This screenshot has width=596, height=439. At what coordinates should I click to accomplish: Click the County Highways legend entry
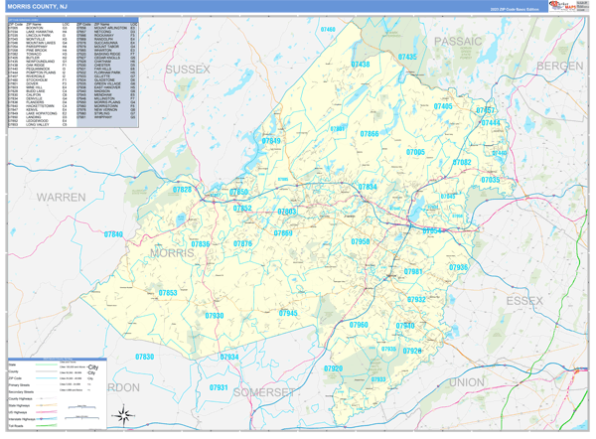click(22, 397)
